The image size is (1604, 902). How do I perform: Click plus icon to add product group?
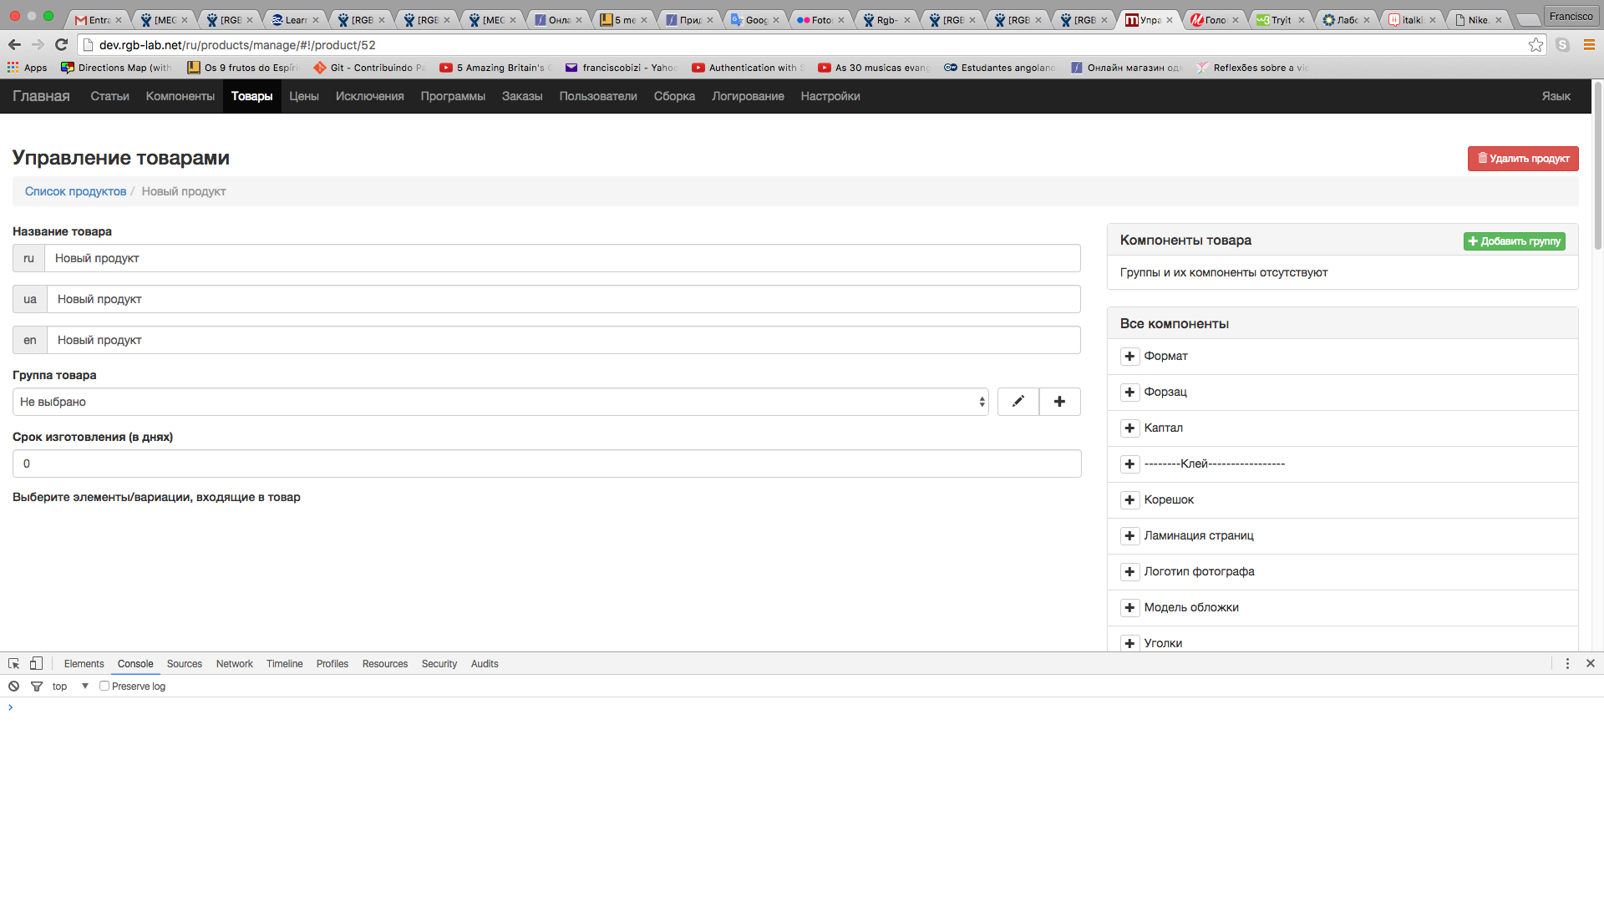pos(1059,402)
